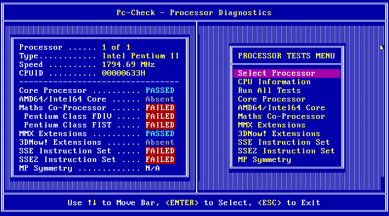Pick SSE Instruction Set in the tests menu
The image size is (389, 216).
point(284,143)
